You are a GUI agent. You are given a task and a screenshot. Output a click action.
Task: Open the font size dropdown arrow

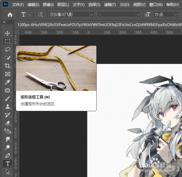click(x=176, y=15)
